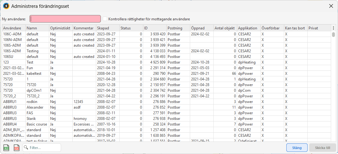Sort by the Användare column header
The image size is (338, 154).
13,28
